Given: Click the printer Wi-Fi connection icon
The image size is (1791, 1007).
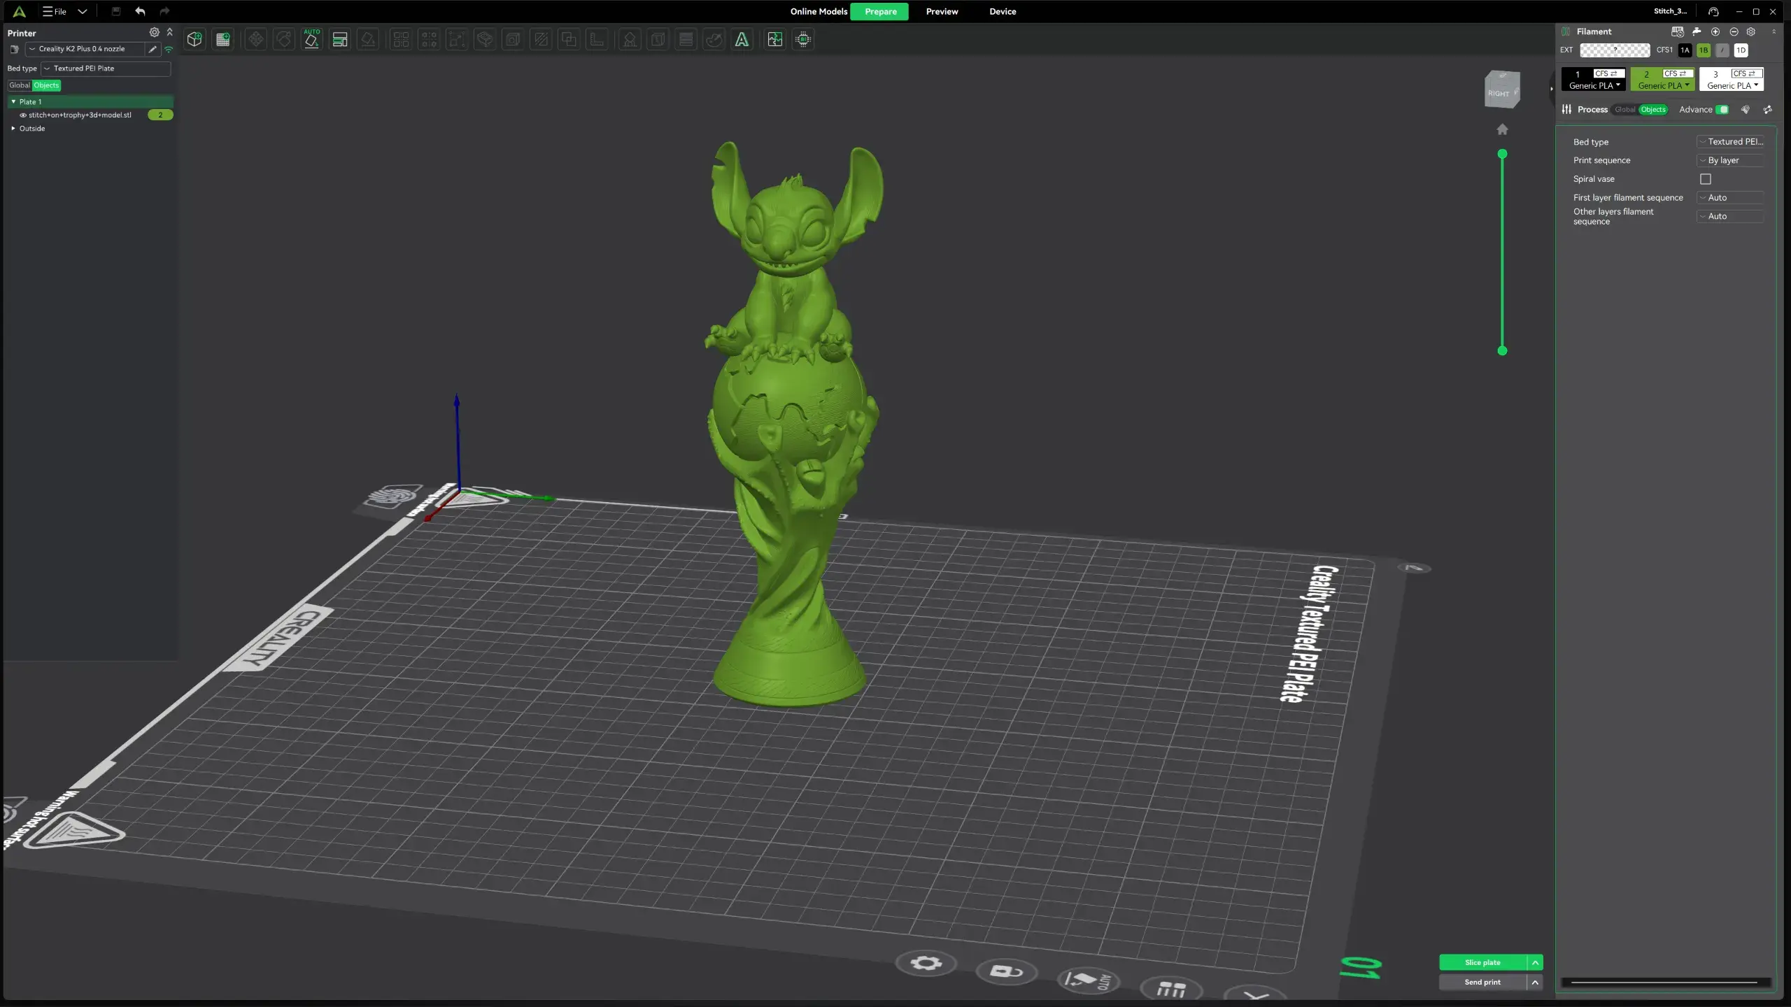Looking at the screenshot, I should pos(169,49).
